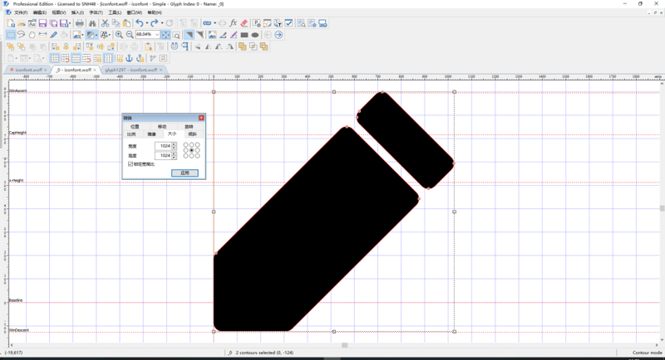
Task: Close the transform dialog
Action: (x=201, y=118)
